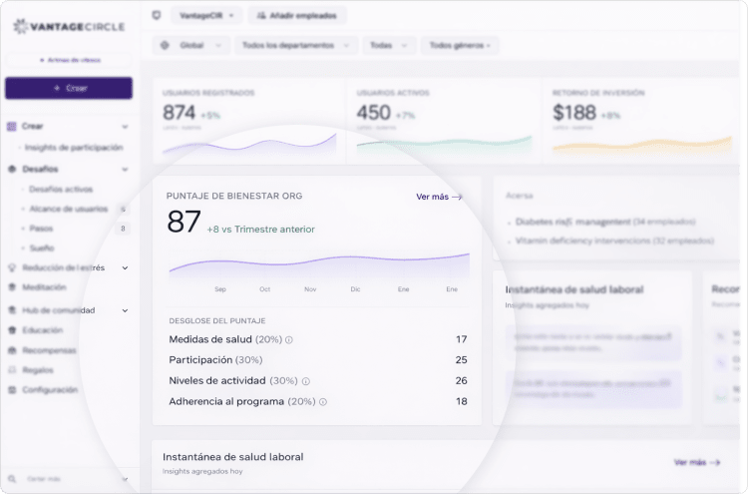Click the Recompensas icon
Screen dimensions: 748x494
(12, 350)
